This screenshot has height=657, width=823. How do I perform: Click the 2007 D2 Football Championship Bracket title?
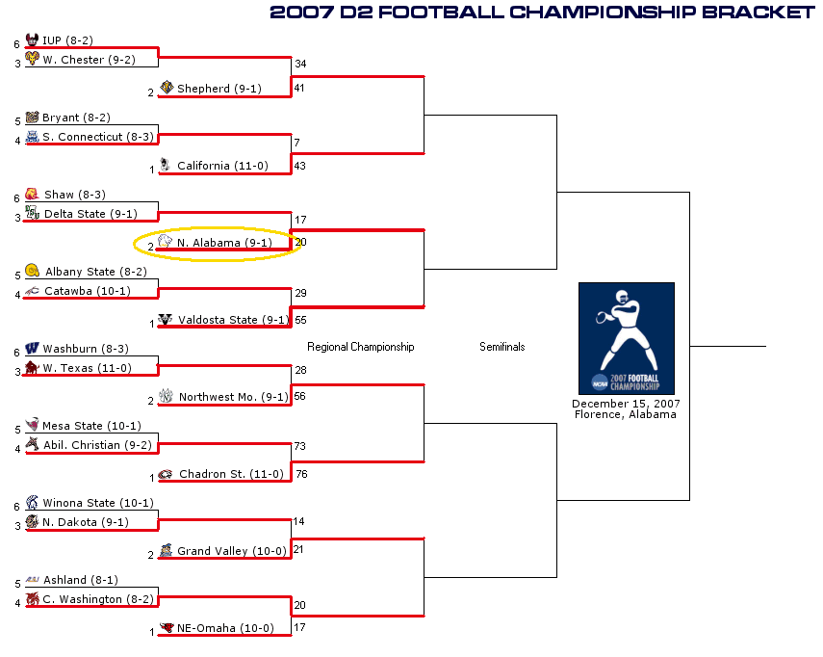(541, 12)
